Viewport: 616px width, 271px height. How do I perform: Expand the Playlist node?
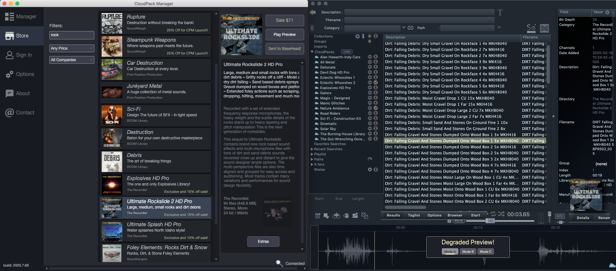312,154
